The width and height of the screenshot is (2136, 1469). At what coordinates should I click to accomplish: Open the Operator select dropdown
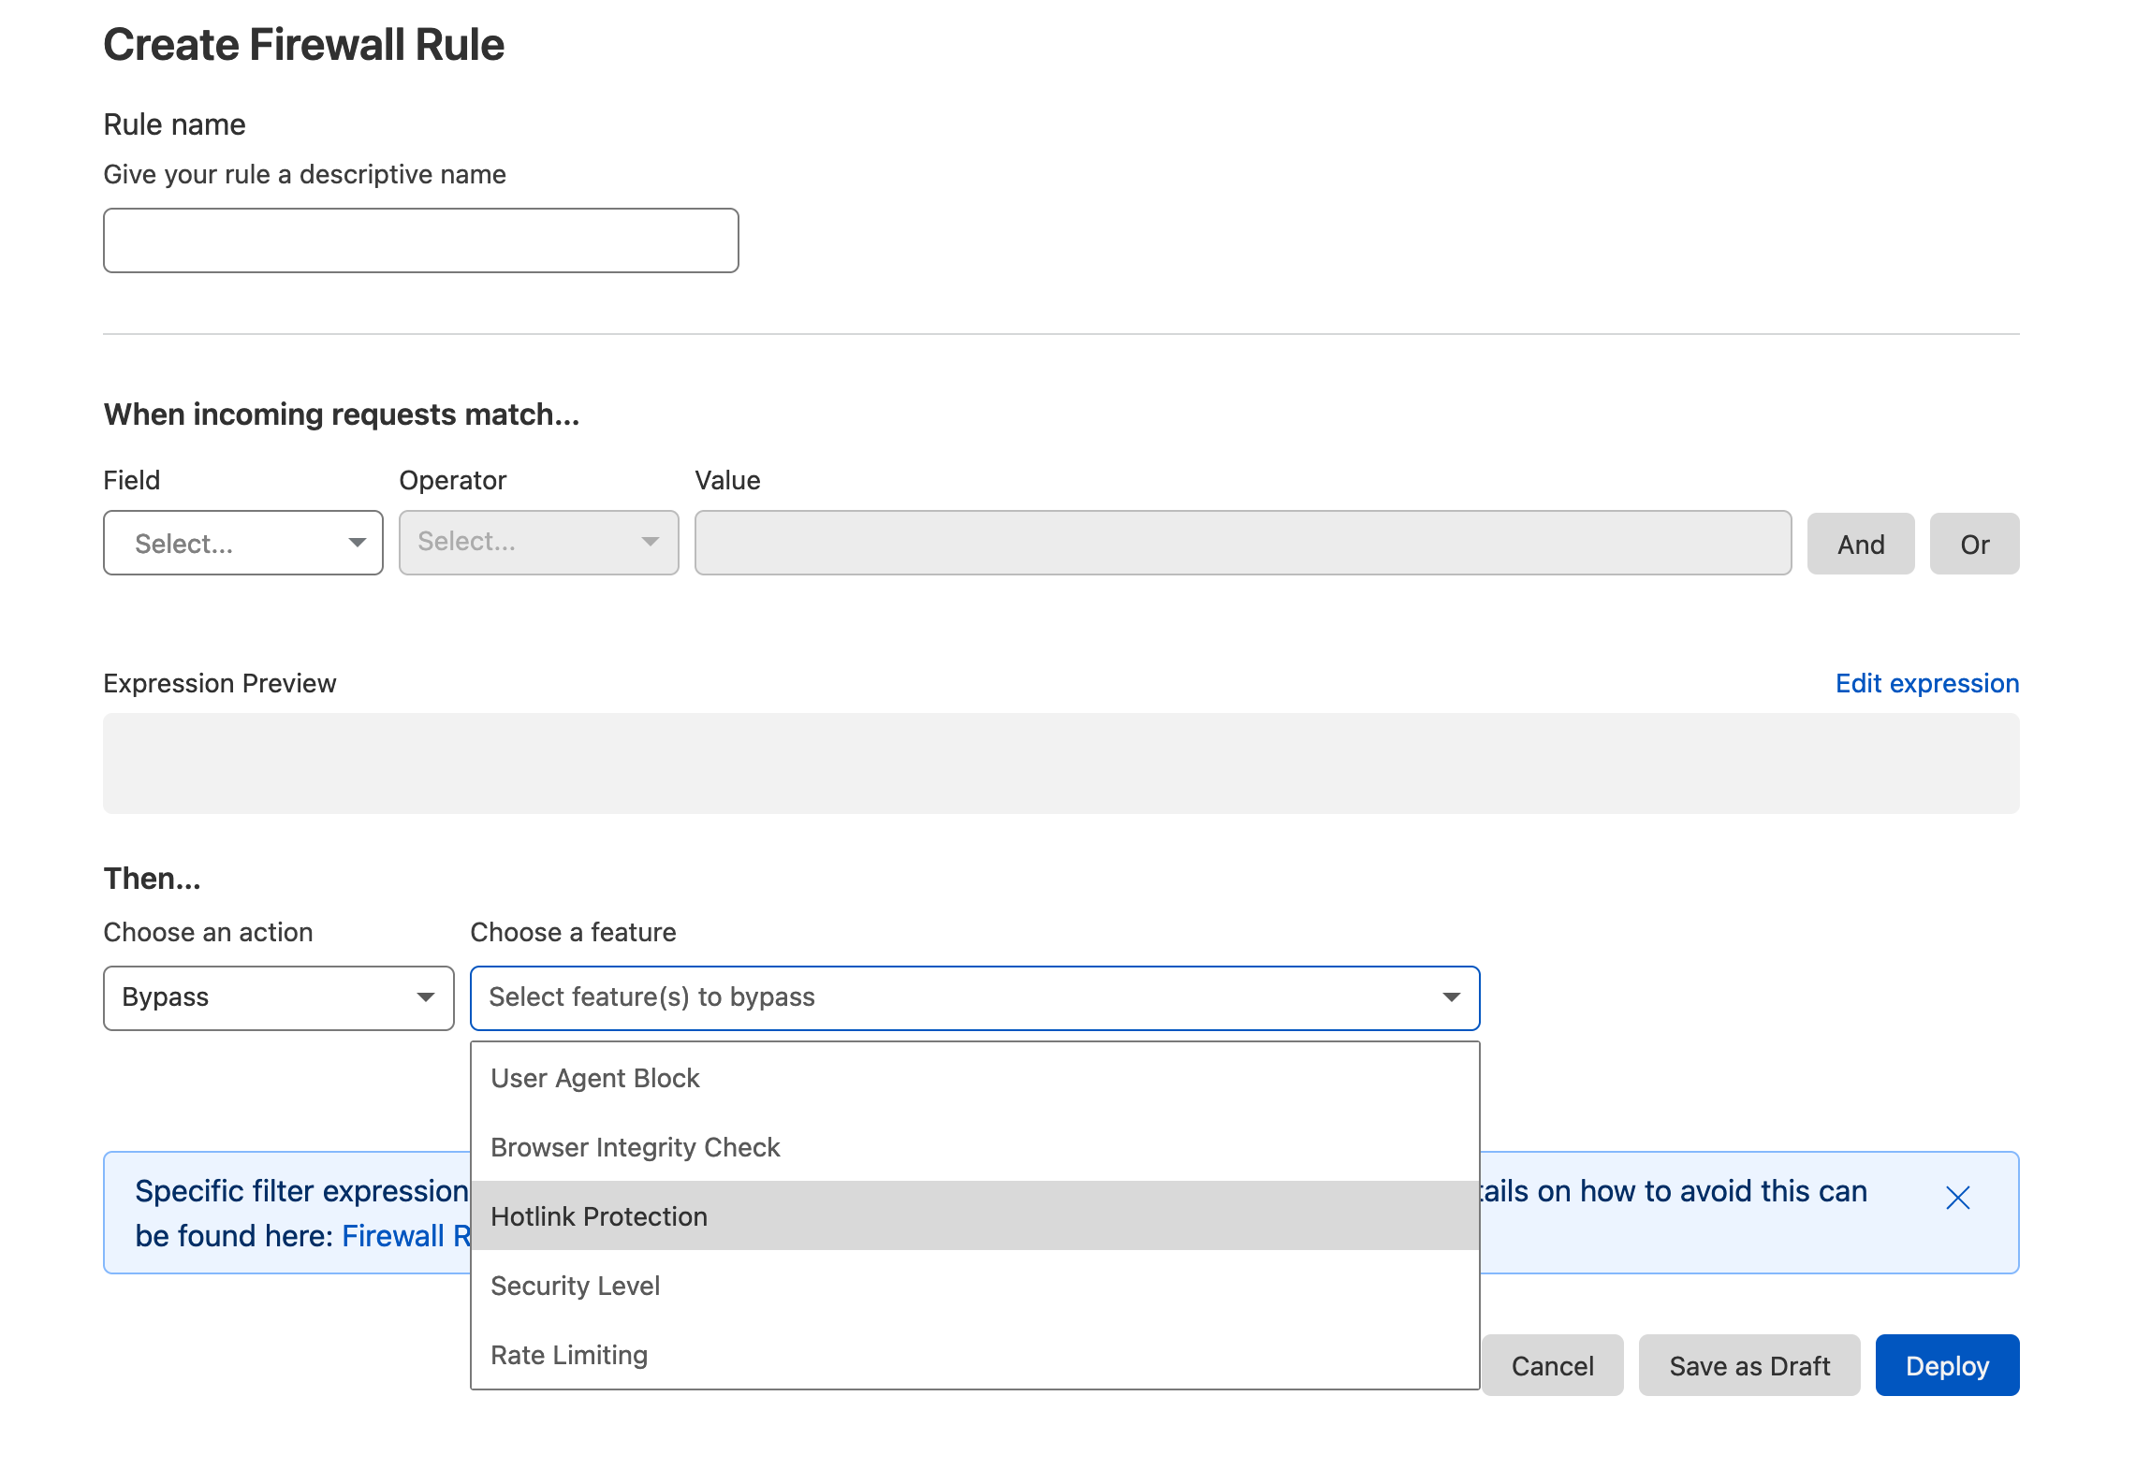[538, 543]
